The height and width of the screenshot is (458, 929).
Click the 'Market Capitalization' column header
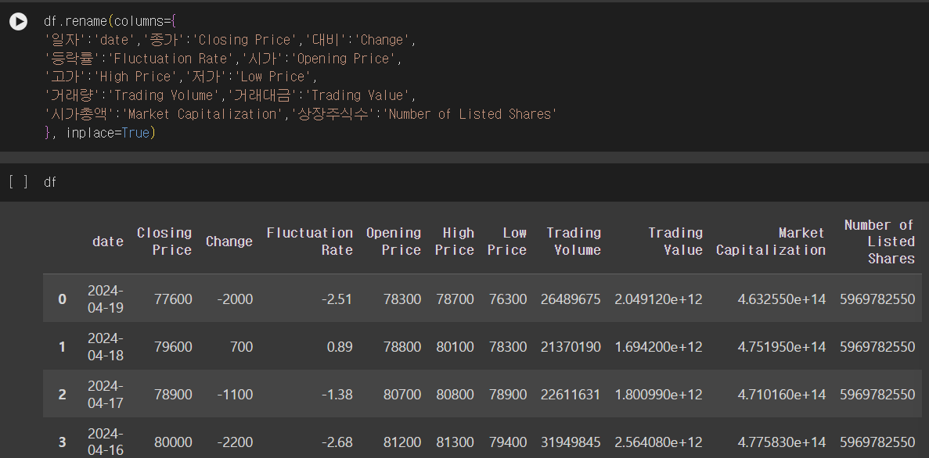tap(770, 242)
